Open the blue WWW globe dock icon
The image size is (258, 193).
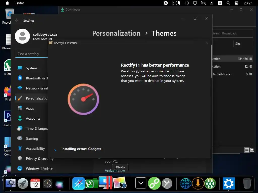point(186,183)
